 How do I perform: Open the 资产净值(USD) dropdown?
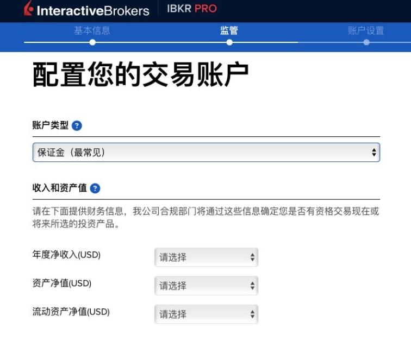(206, 286)
